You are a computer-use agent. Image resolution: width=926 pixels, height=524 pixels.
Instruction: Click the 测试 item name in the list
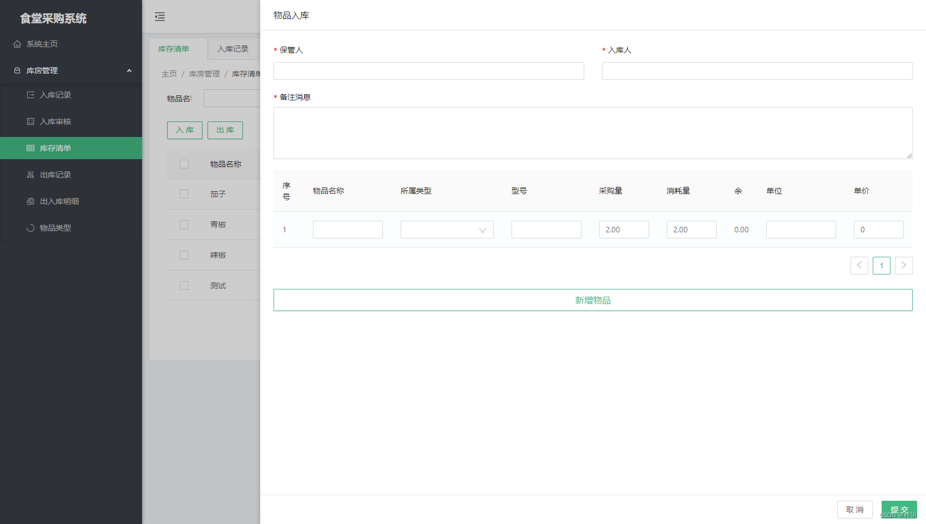coord(218,286)
